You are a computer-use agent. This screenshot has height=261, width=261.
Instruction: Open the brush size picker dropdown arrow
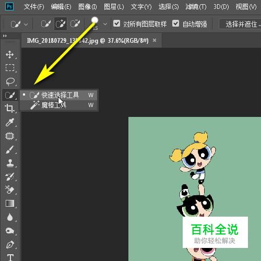click(105, 24)
